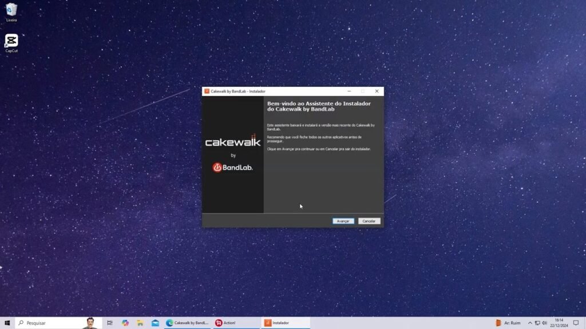Screen dimensions: 586x329
Task: Open the "Ar: Ruim" air quality widget
Action: click(508, 323)
